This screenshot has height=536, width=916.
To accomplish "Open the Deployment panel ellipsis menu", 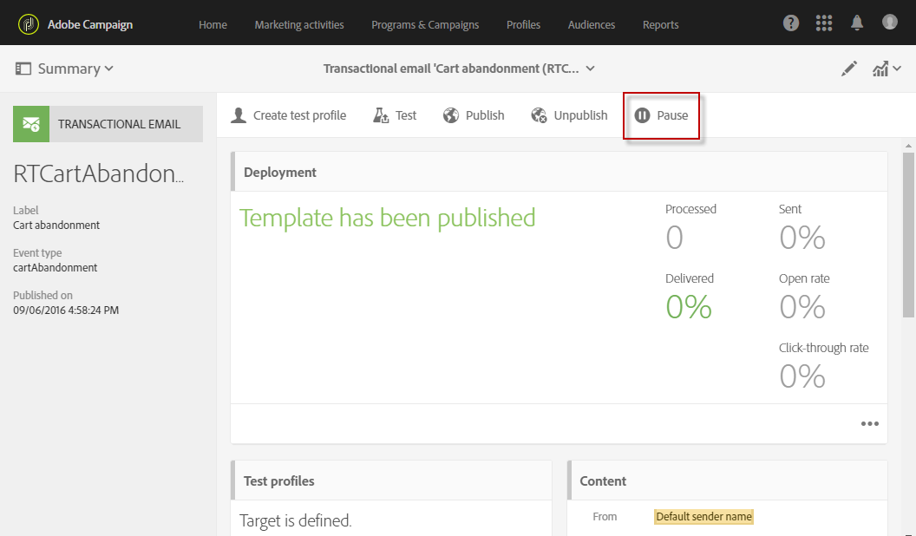I will [x=869, y=424].
